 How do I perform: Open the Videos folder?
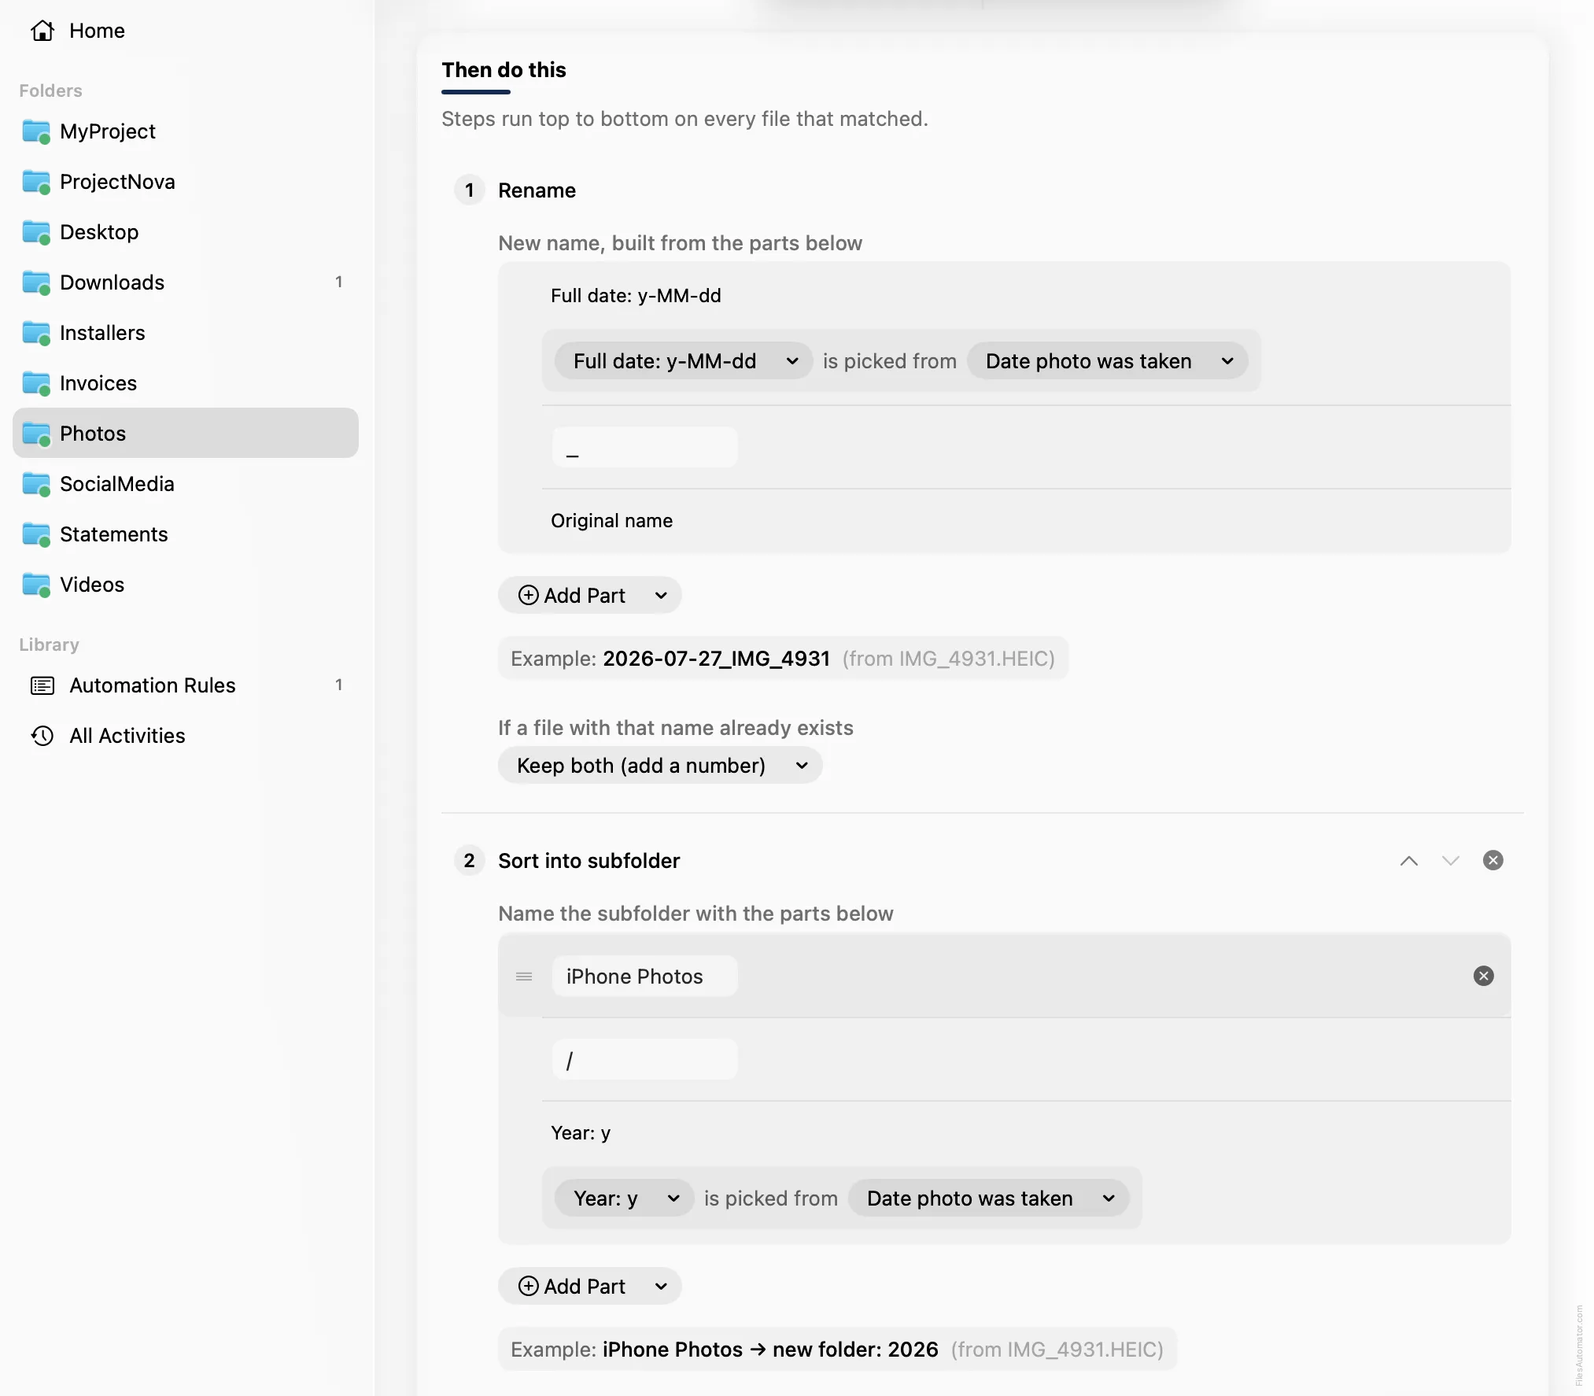click(186, 585)
